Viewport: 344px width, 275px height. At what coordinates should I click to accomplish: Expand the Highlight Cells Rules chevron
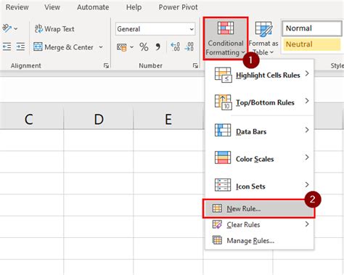(307, 73)
